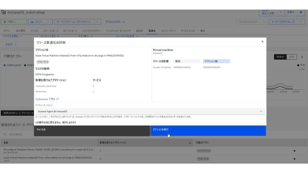Image resolution: width=308 pixels, height=173 pixels.
Task: Toggle the COMPLIANCE legend item
Action: (x=12, y=65)
